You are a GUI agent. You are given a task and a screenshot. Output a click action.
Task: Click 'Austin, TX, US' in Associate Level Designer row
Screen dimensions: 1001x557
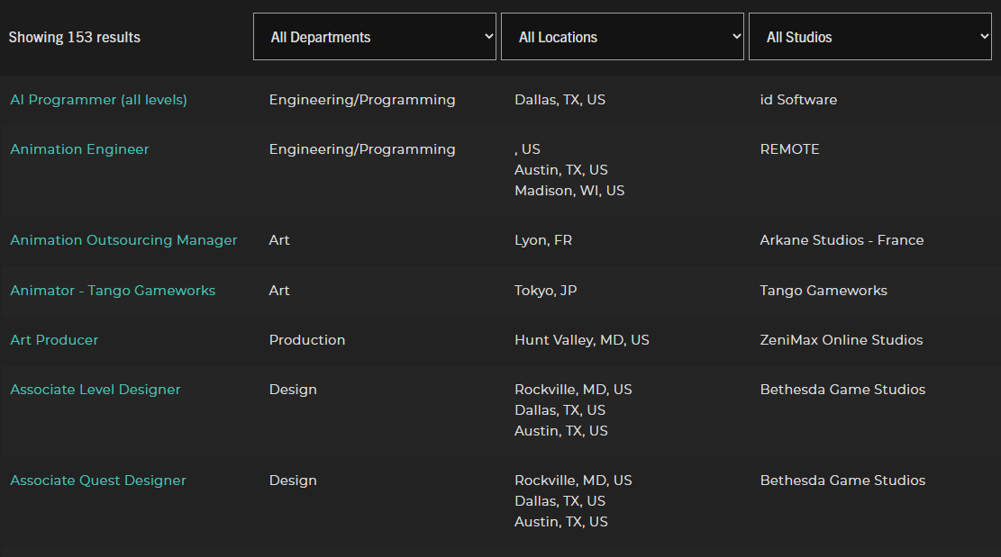(x=561, y=431)
